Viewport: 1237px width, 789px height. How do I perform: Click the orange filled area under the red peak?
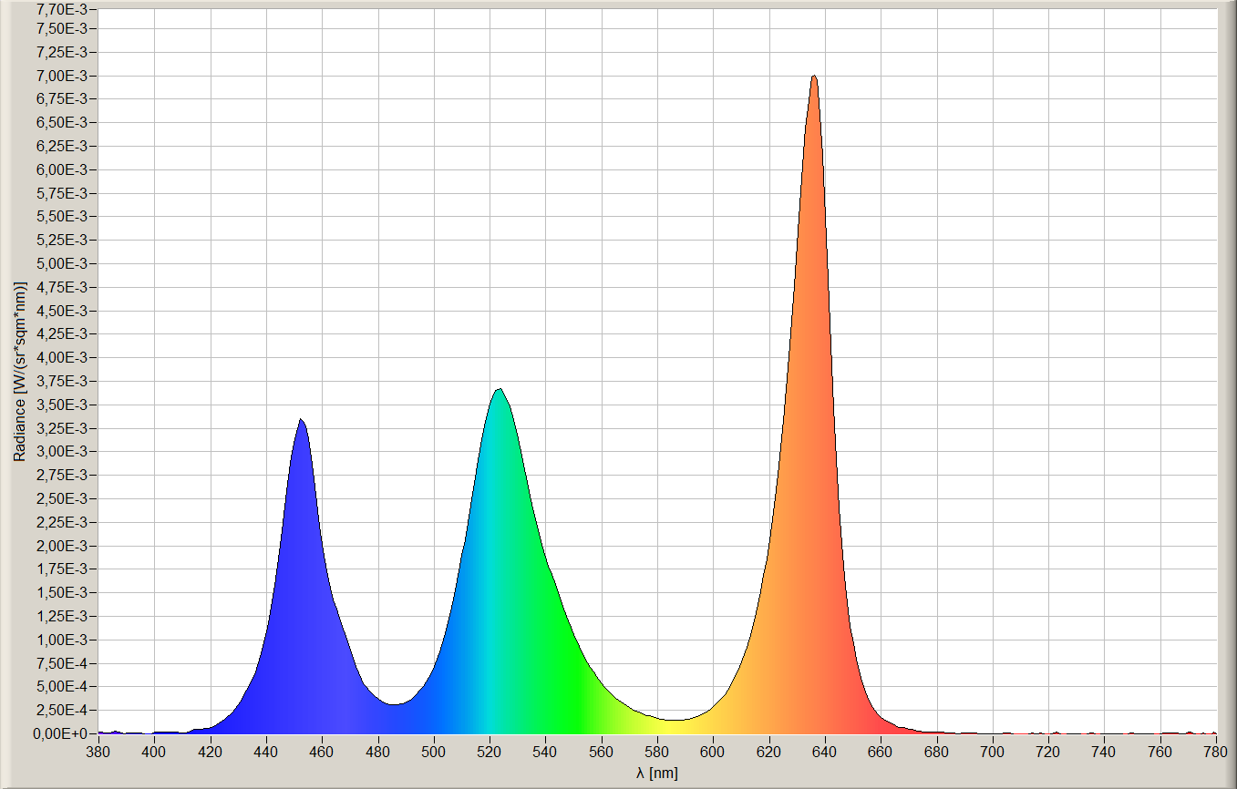(802, 547)
